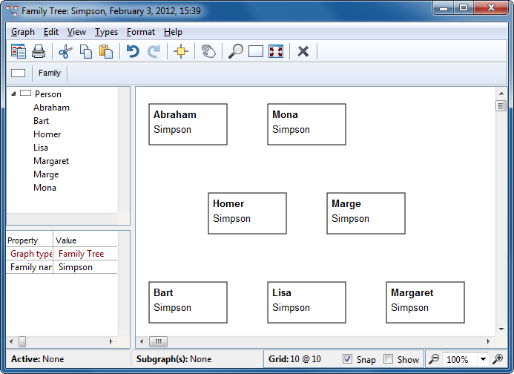The width and height of the screenshot is (514, 374).
Task: Click the canvas horizontal scrollbar thumb
Action: coord(158,341)
